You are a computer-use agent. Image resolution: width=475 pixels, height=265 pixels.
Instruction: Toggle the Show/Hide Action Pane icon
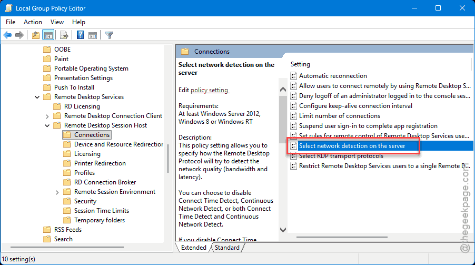pyautogui.click(x=93, y=35)
